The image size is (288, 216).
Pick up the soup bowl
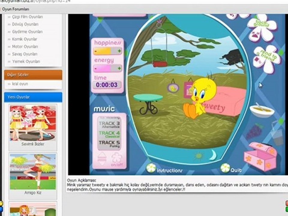click(x=262, y=111)
